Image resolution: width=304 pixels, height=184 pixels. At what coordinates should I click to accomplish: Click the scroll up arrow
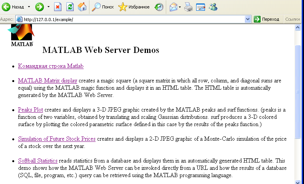coord(297,28)
